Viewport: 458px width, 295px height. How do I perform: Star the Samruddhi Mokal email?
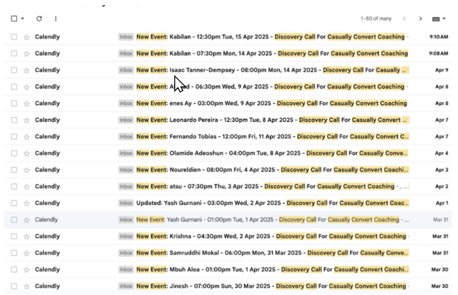(x=27, y=253)
